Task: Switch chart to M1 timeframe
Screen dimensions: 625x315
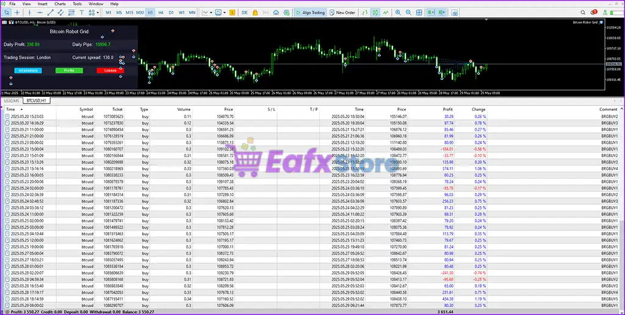Action: (109, 13)
